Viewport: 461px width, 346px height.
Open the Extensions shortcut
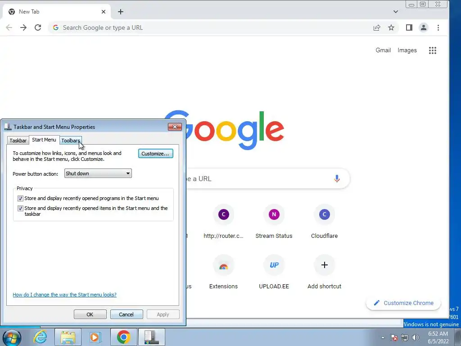coord(223,272)
